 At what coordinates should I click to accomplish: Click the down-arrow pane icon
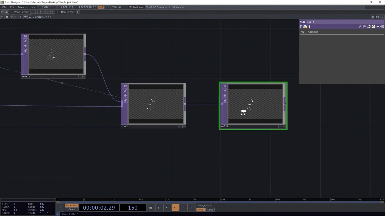[x=382, y=17]
